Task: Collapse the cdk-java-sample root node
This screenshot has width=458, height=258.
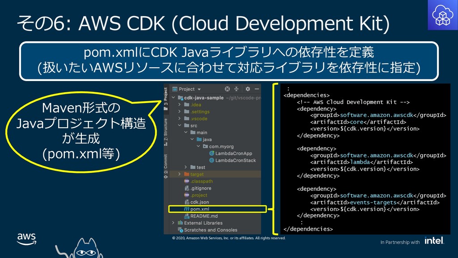Action: coord(174,97)
